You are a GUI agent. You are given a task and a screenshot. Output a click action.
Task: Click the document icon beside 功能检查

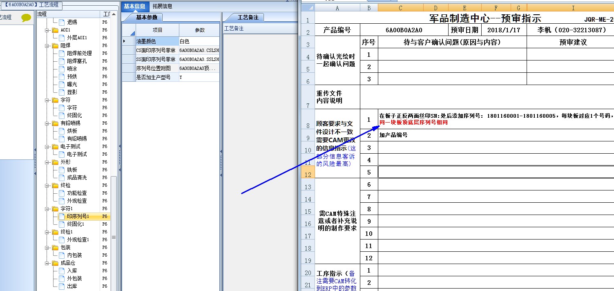(x=62, y=193)
